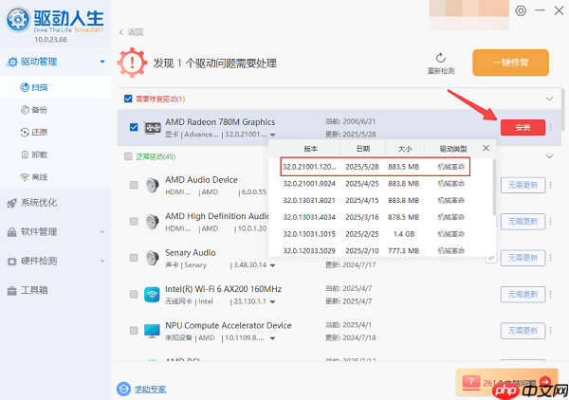Click the re-detect refresh icon
The width and height of the screenshot is (569, 400).
pyautogui.click(x=441, y=58)
